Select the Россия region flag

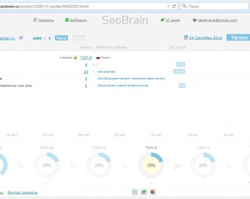(x=98, y=58)
